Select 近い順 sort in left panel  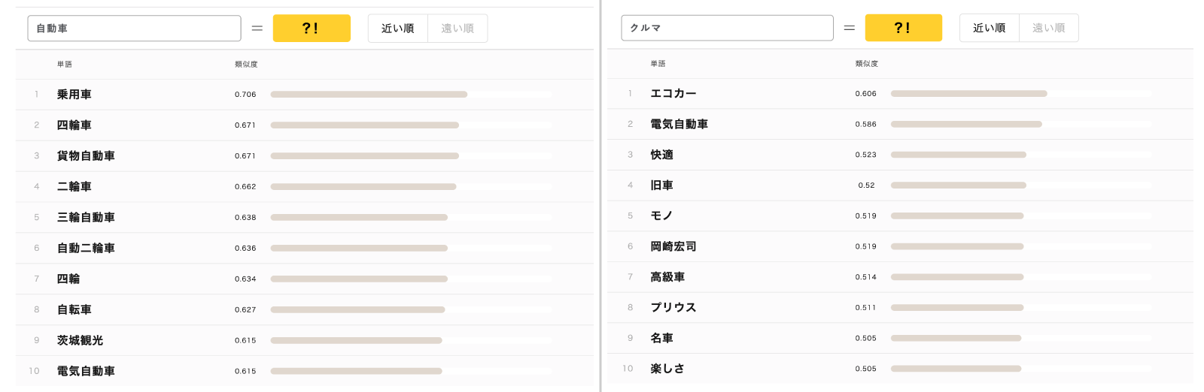tap(398, 29)
